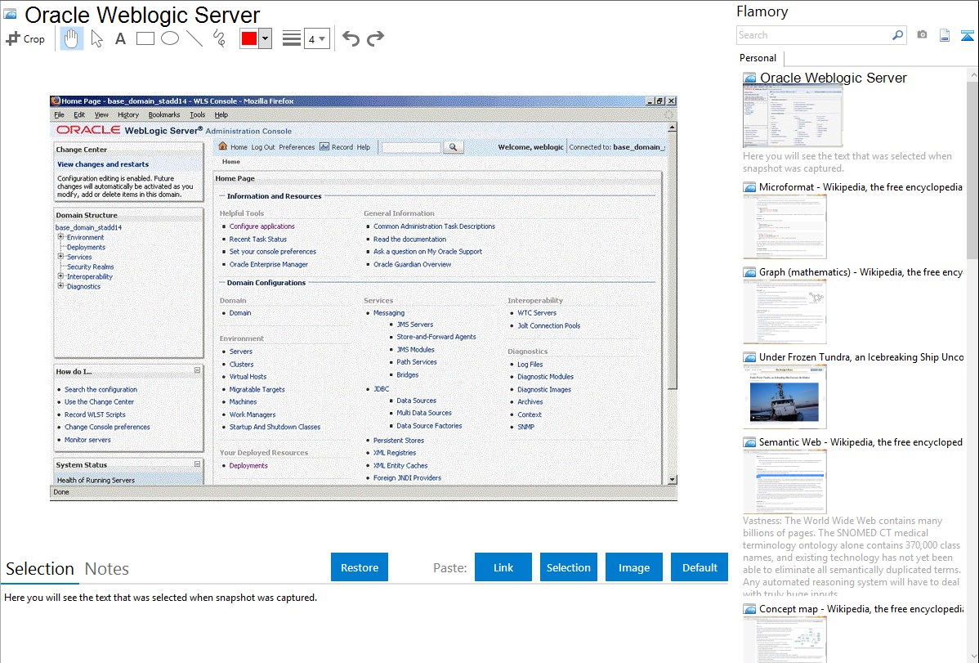Click the main WLS Console screenshot preview
The image size is (979, 663).
click(364, 298)
